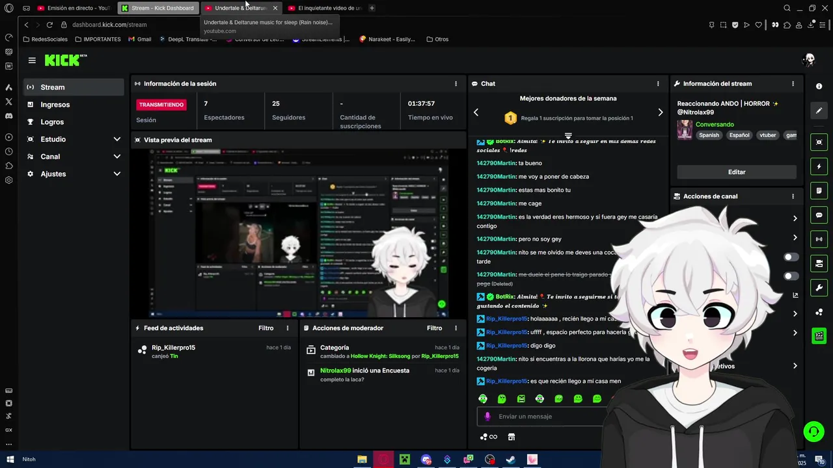This screenshot has width=833, height=468.
Task: Open stream info icon in right rail
Action: pos(819,86)
